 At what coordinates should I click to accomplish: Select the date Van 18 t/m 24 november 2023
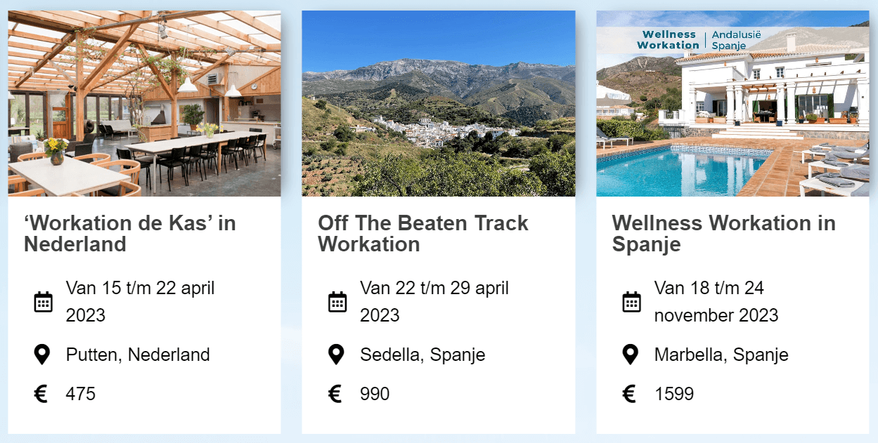pos(716,301)
